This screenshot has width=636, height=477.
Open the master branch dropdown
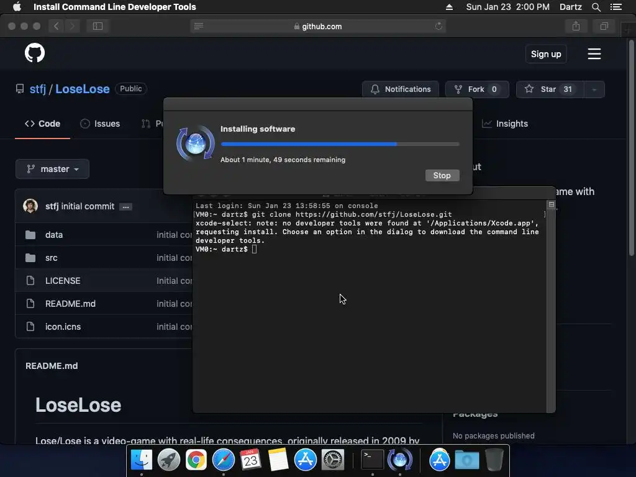[x=52, y=169]
